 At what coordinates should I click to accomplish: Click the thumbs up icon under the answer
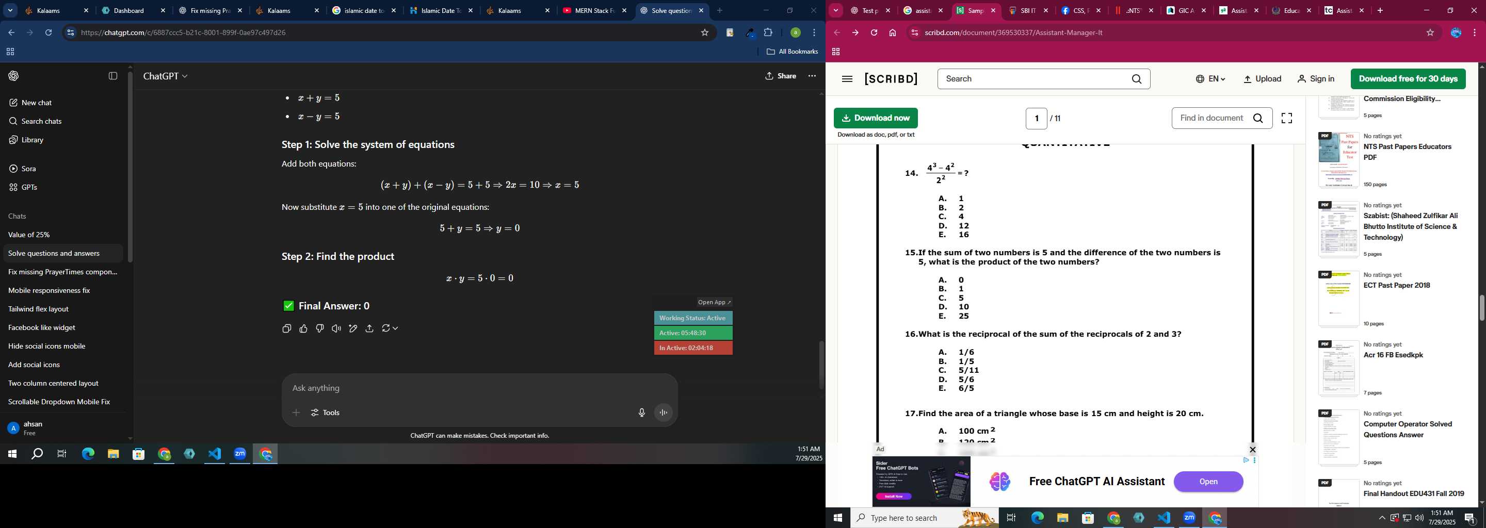point(303,328)
